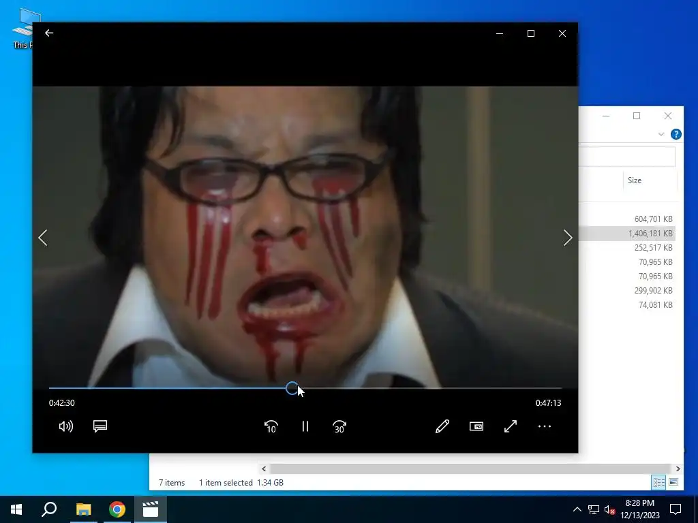Show hidden system tray icons
The height and width of the screenshot is (523, 698).
577,509
